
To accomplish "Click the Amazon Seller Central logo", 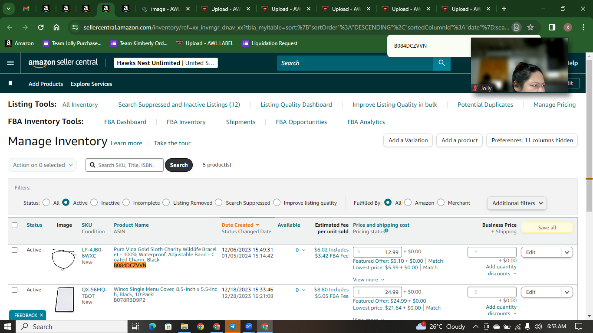I will (63, 63).
